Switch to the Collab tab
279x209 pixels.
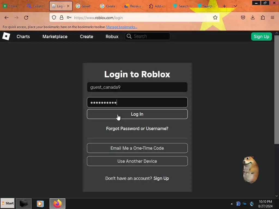[x=35, y=6]
